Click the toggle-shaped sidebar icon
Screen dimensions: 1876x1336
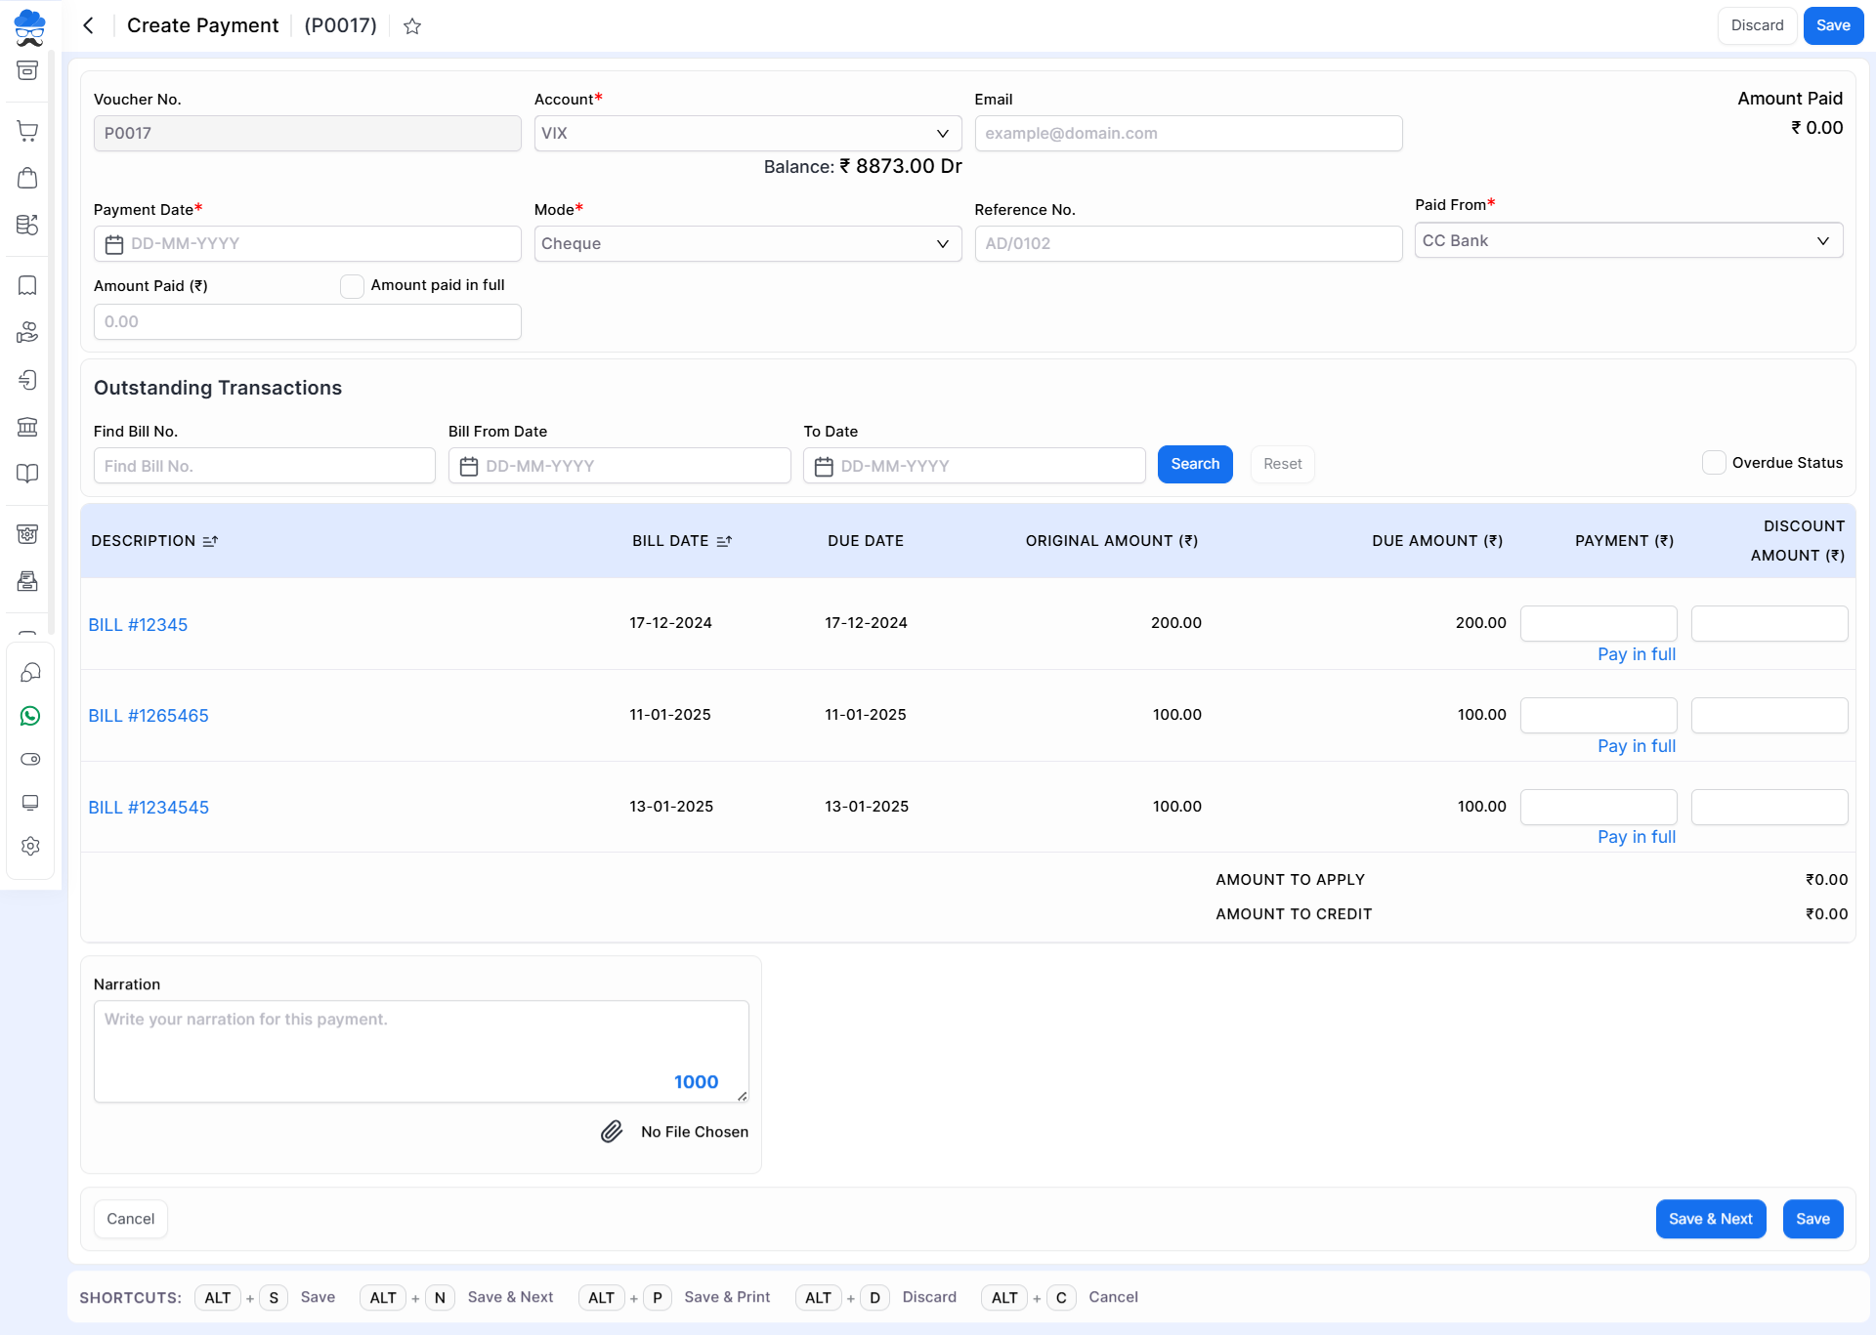[x=30, y=759]
